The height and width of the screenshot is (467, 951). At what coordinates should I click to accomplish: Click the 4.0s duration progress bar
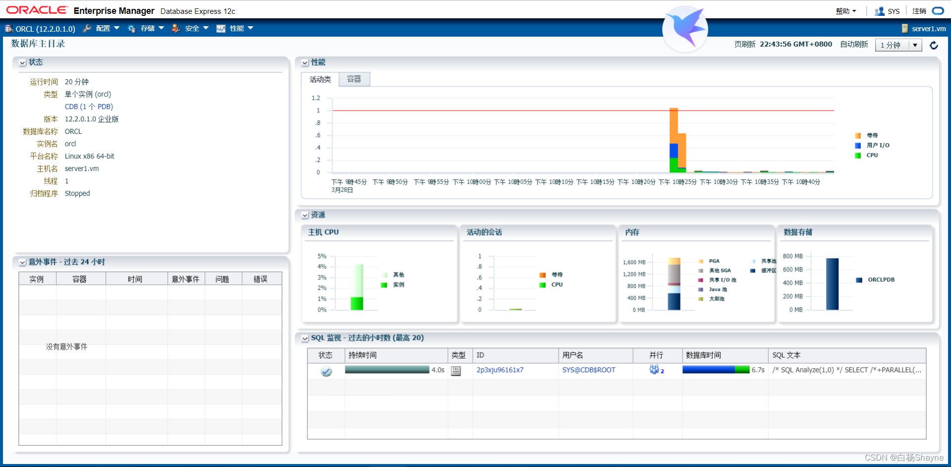(387, 369)
